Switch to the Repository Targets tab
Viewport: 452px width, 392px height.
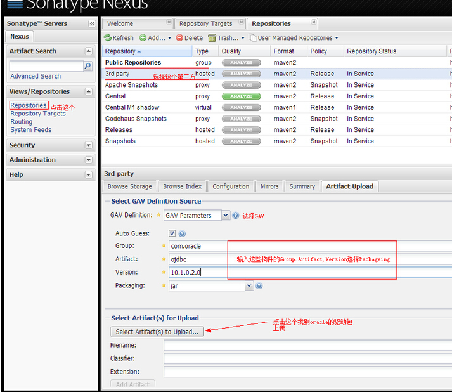pyautogui.click(x=206, y=23)
